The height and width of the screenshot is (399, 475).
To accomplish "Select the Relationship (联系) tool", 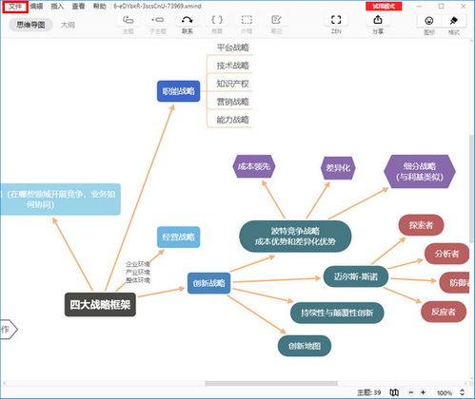I will [x=187, y=20].
